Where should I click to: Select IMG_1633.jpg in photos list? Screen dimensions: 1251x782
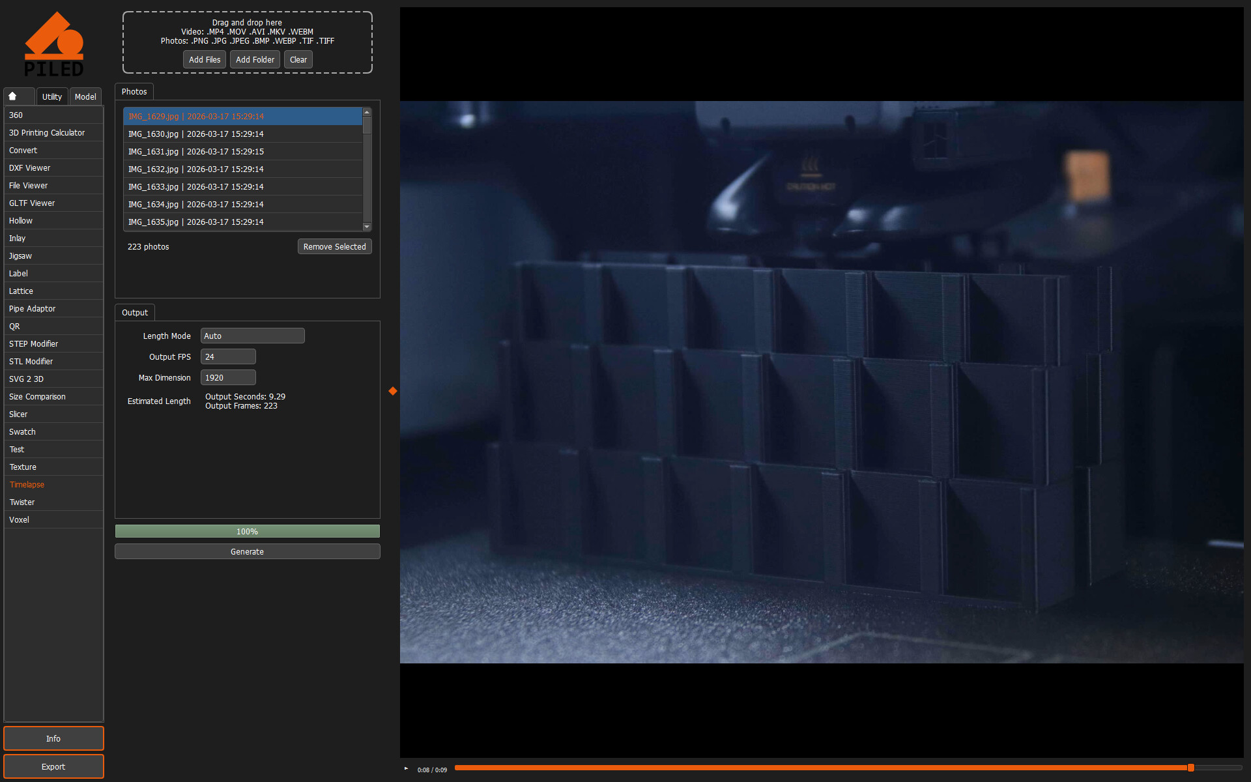[242, 186]
